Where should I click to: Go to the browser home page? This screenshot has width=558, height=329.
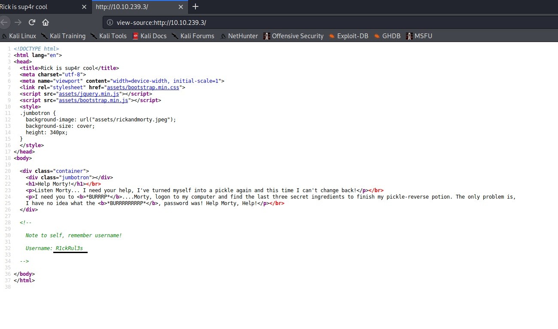pyautogui.click(x=46, y=22)
